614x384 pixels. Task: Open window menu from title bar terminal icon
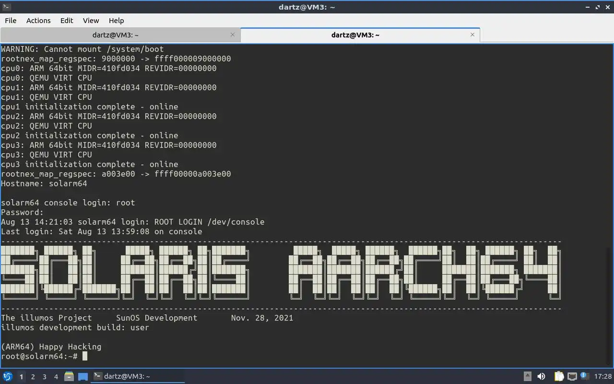click(x=6, y=7)
